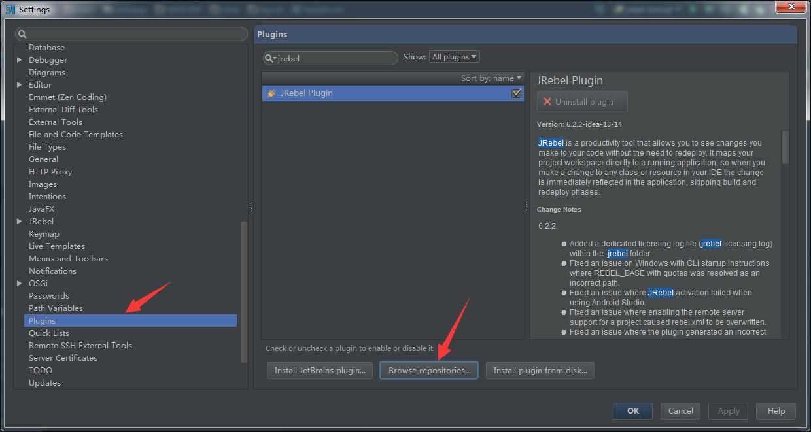
Task: Select JavaFX settings item
Action: [x=41, y=209]
